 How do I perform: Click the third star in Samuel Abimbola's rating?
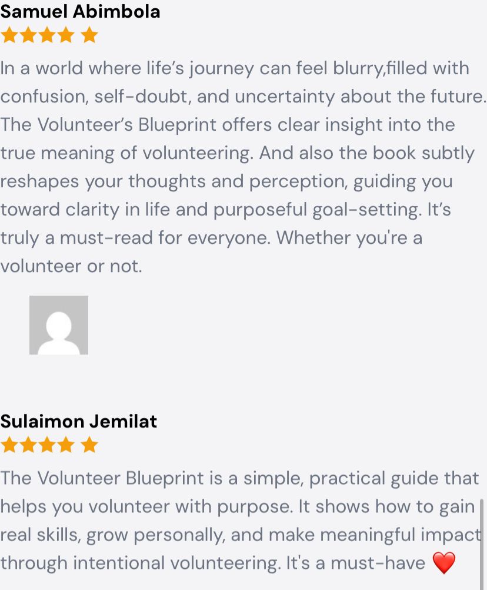coord(46,35)
